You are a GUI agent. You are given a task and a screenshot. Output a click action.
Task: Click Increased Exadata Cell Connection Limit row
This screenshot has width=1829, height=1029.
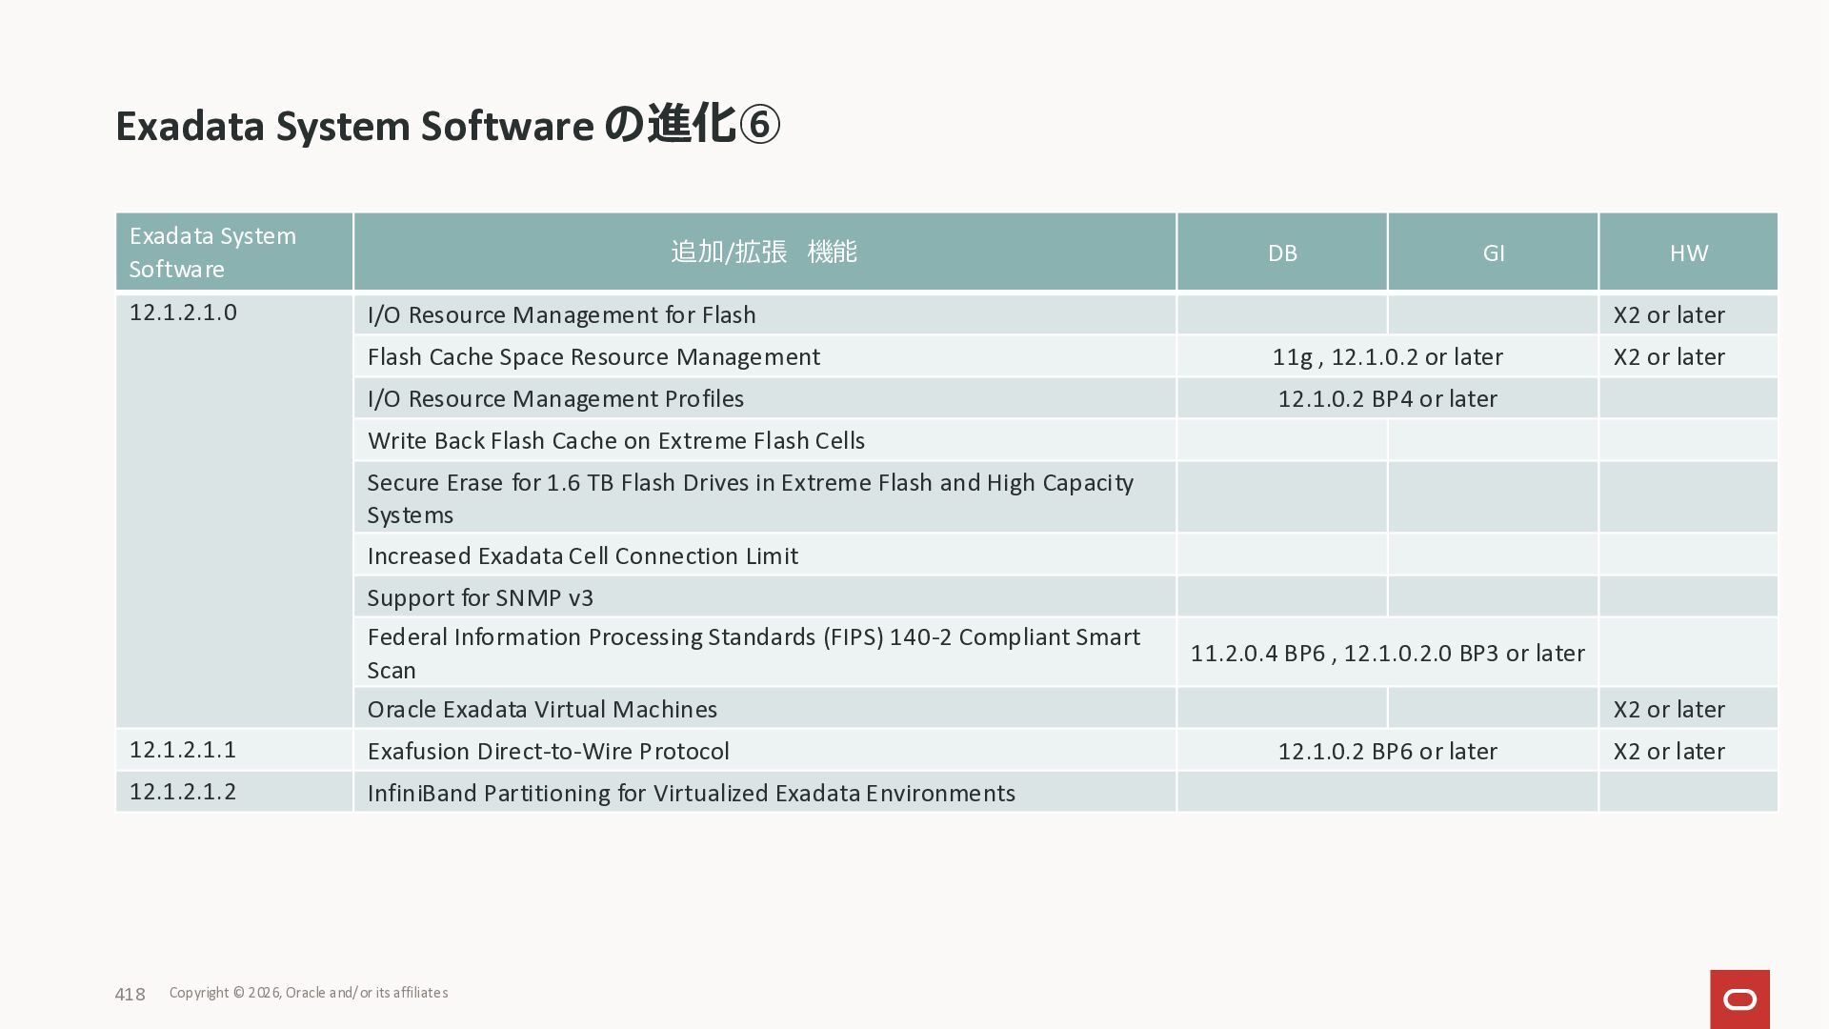[582, 556]
